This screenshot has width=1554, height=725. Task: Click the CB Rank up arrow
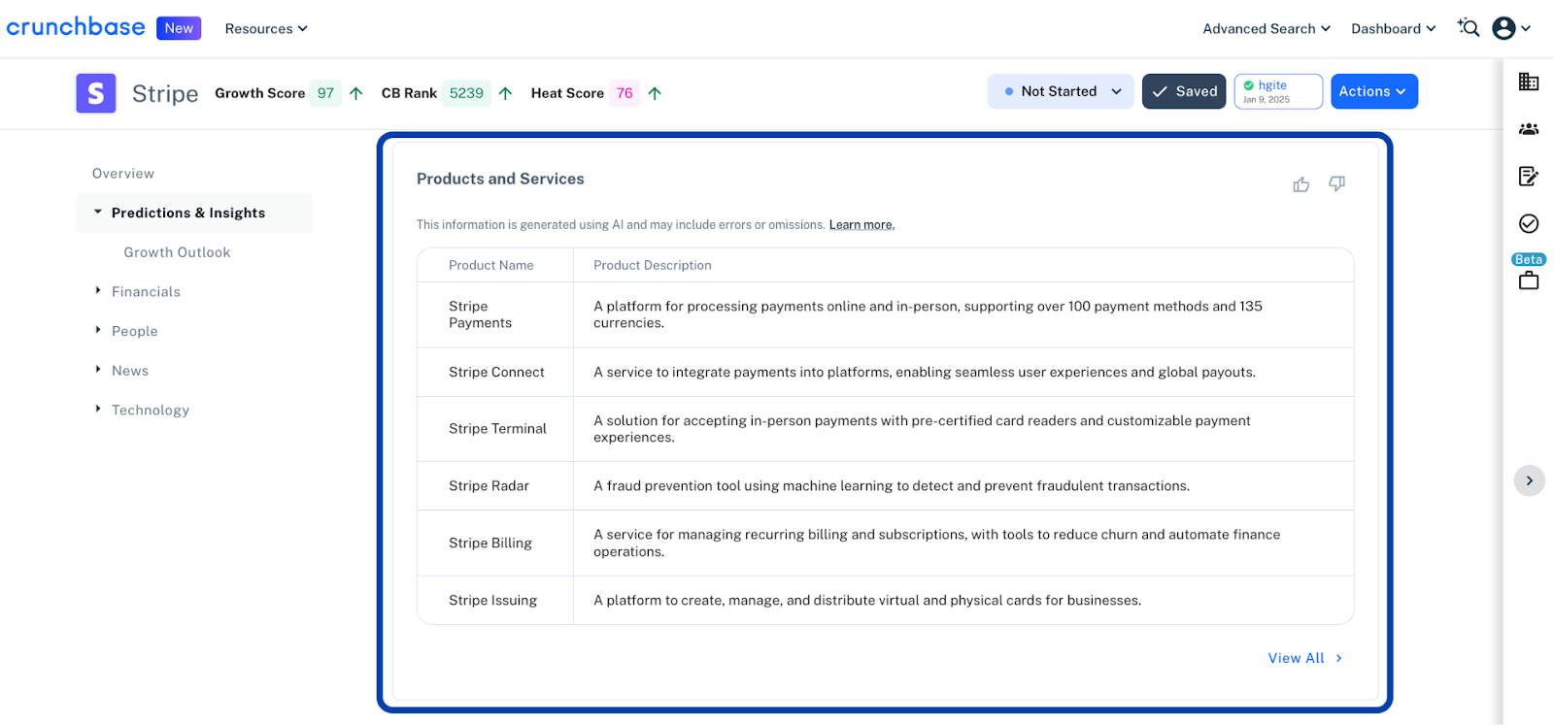click(x=505, y=93)
